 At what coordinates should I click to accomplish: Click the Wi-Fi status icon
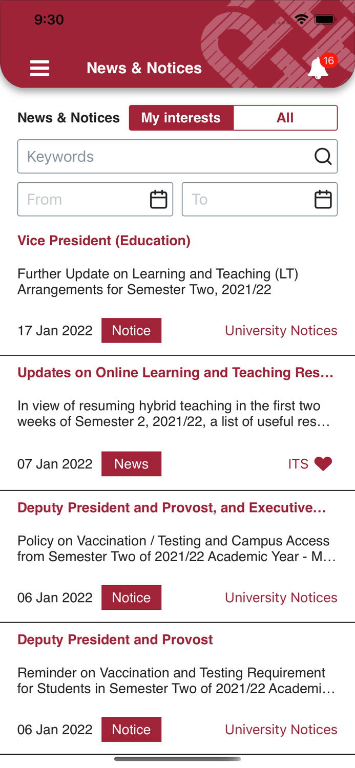(302, 18)
